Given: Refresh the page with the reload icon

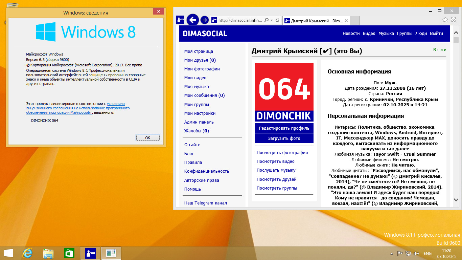Looking at the screenshot, I should [x=277, y=20].
